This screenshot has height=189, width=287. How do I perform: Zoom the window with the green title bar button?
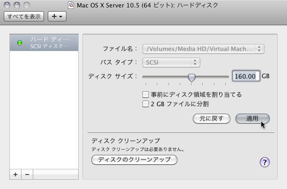pos(26,5)
